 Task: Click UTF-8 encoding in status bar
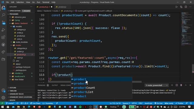coord(134,103)
